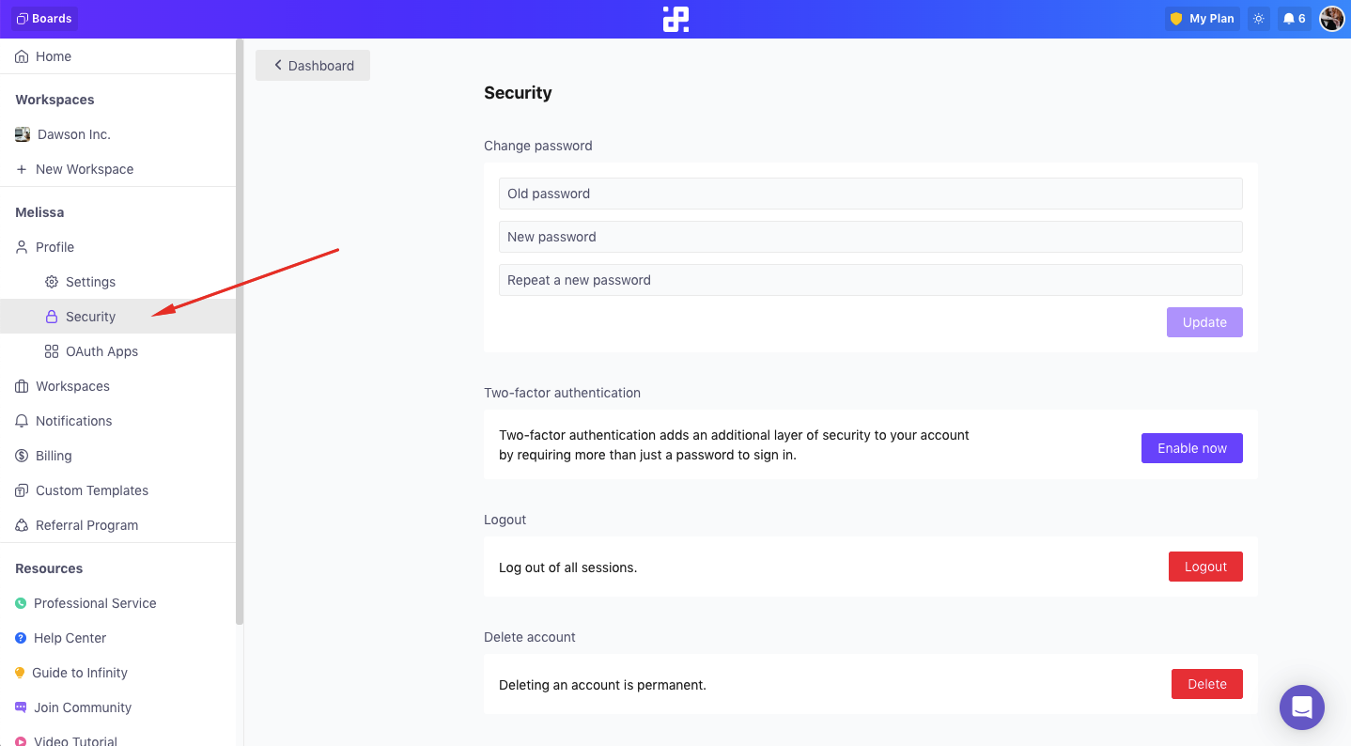Screen dimensions: 1351x746
Task: Toggle the light/dark theme sun icon
Action: point(1259,19)
